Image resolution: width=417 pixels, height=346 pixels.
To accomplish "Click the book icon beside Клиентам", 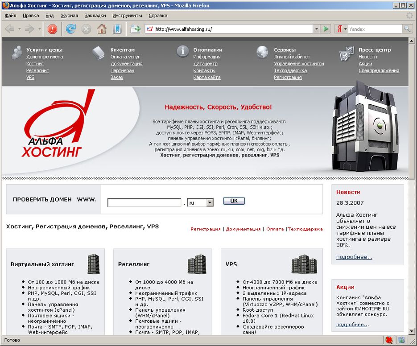I will click(98, 53).
